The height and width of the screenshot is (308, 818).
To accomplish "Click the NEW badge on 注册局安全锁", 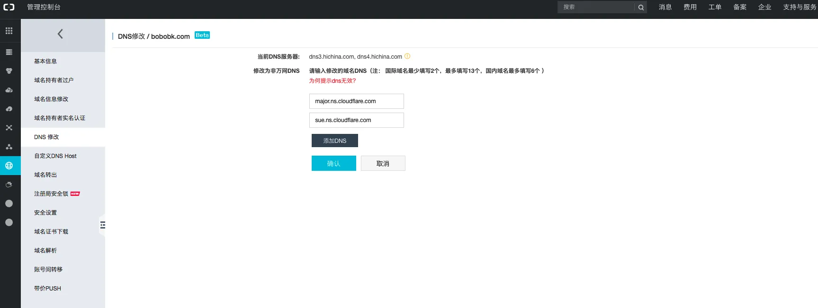I will point(75,194).
